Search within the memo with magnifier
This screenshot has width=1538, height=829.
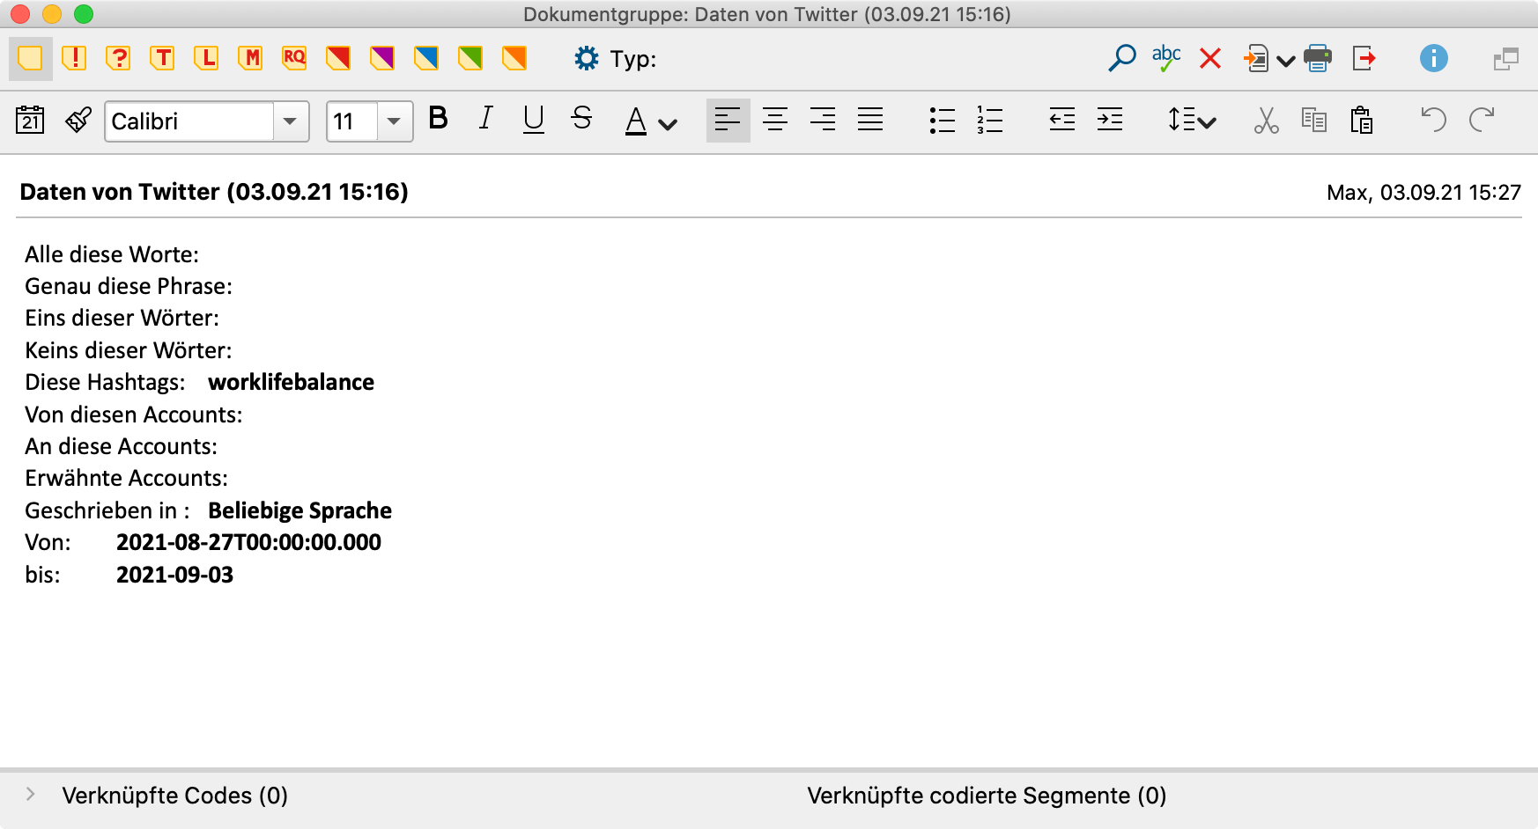point(1121,59)
